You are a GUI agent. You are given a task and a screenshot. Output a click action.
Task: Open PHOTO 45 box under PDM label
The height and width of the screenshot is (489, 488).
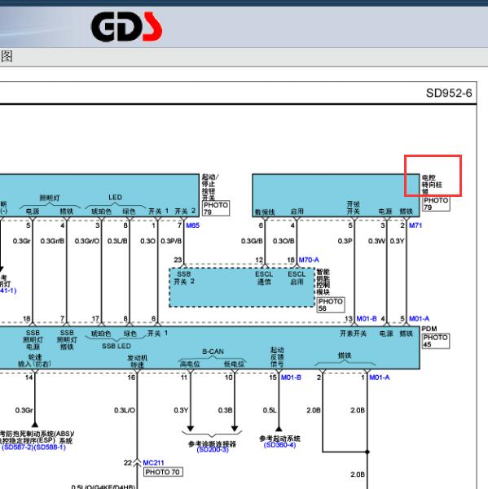436,341
